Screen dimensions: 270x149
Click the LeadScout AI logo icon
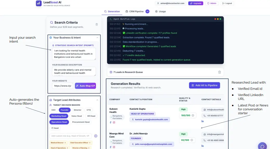(x=39, y=3)
